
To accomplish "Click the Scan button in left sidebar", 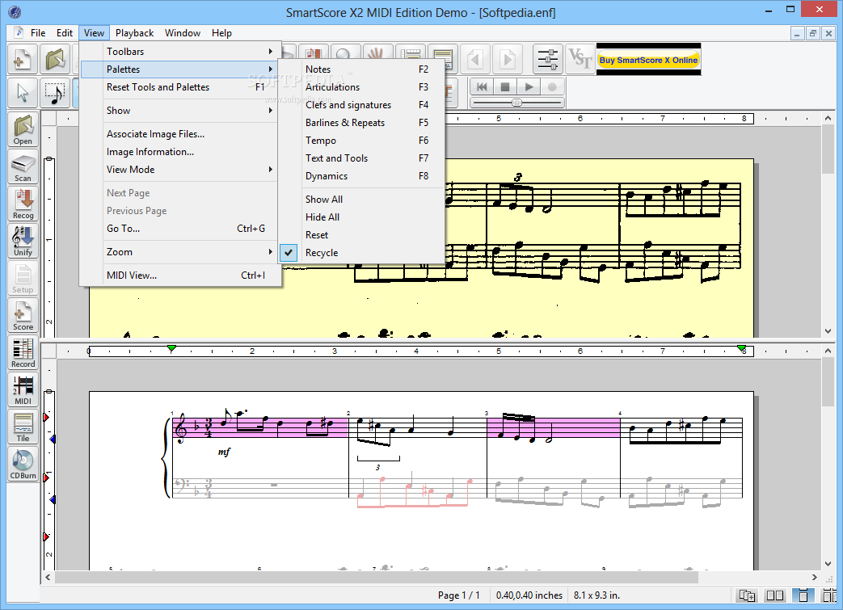I will (23, 166).
